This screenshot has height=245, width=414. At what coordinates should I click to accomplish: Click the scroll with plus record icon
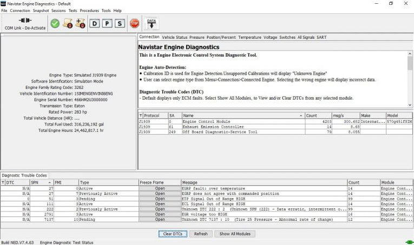(80, 23)
